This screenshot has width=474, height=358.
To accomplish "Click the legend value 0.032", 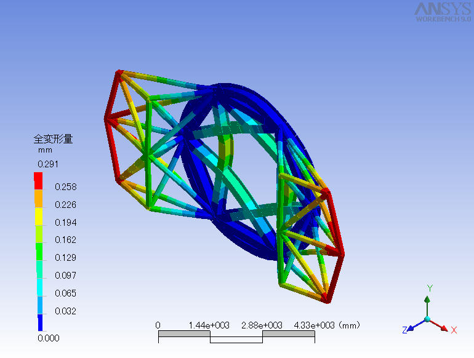I will coord(66,311).
